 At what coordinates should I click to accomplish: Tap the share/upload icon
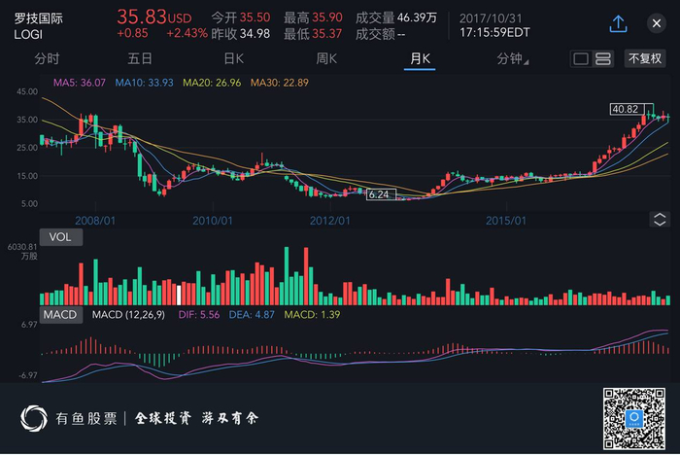tap(618, 23)
